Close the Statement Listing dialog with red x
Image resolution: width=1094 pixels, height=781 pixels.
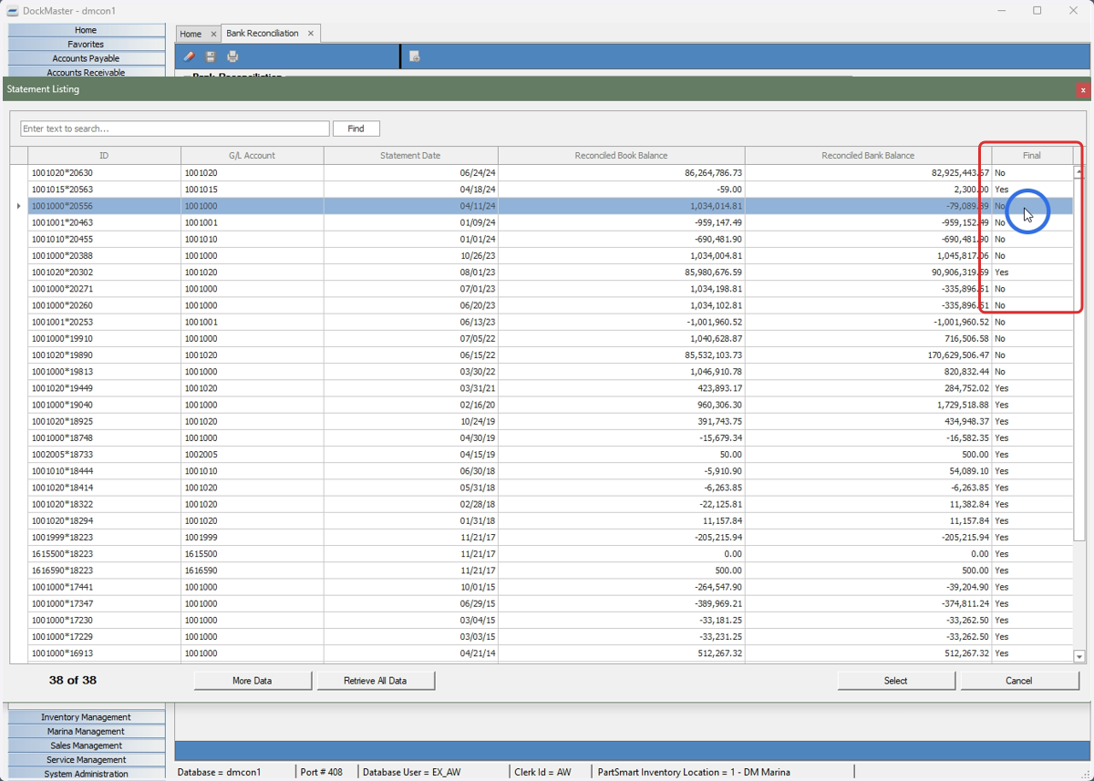(x=1083, y=89)
